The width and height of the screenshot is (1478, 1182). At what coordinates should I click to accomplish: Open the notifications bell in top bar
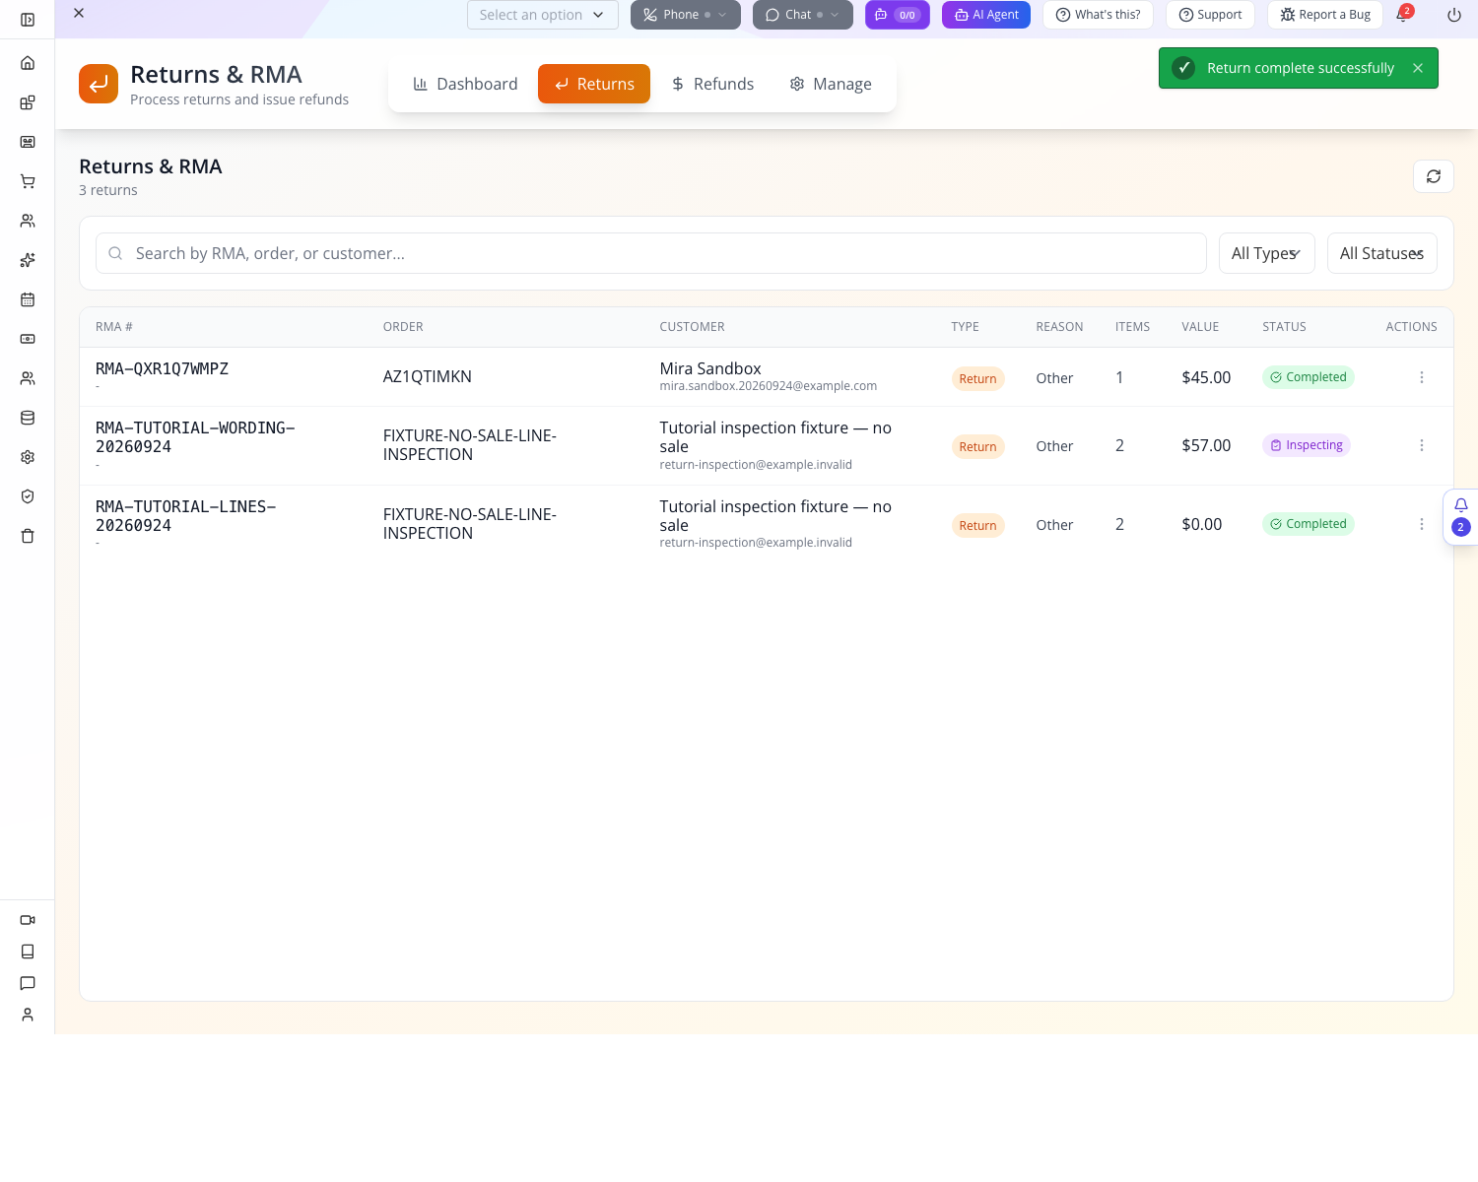(x=1403, y=15)
